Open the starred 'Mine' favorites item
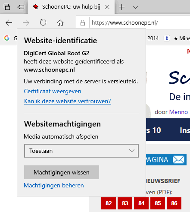The height and width of the screenshot is (212, 190). click(x=182, y=38)
